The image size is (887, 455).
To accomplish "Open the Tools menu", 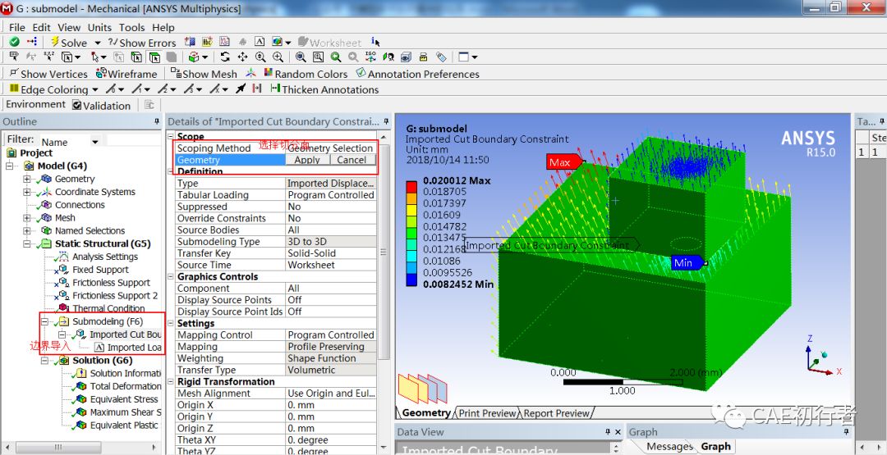I will click(x=131, y=27).
